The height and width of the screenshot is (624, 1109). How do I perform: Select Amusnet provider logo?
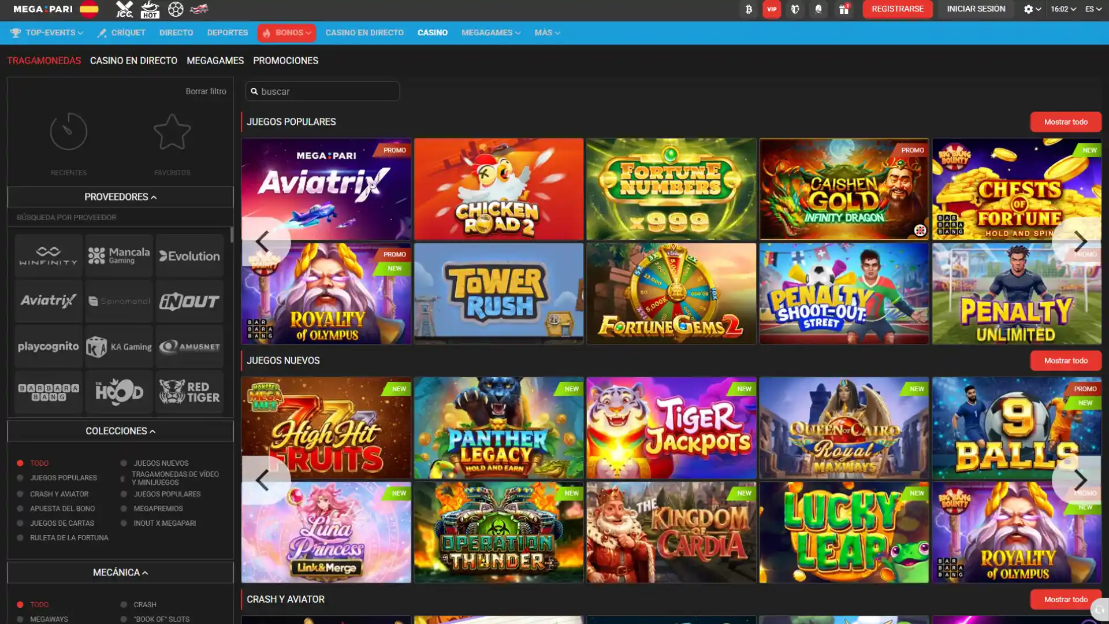tap(189, 347)
